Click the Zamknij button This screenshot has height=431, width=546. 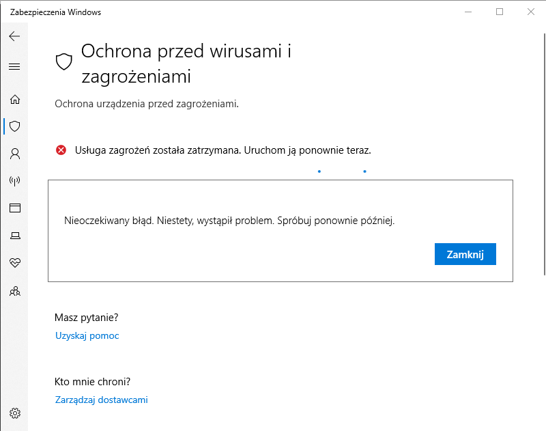465,254
